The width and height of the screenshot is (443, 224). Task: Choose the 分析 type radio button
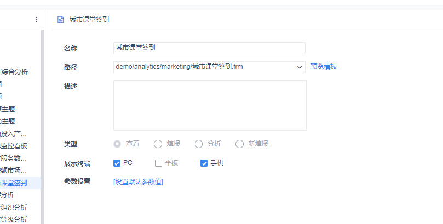[199, 144]
